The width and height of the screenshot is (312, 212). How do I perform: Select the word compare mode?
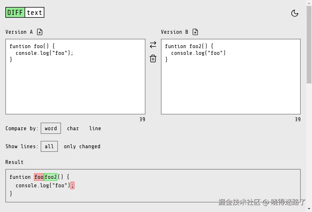pyautogui.click(x=51, y=128)
